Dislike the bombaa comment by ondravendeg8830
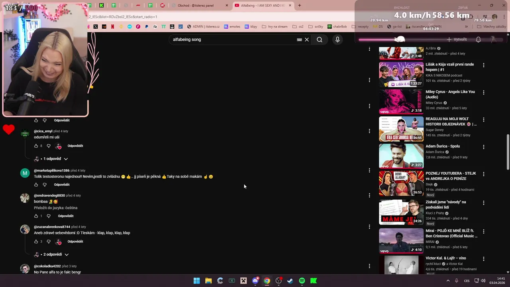The image size is (510, 287). (49, 216)
